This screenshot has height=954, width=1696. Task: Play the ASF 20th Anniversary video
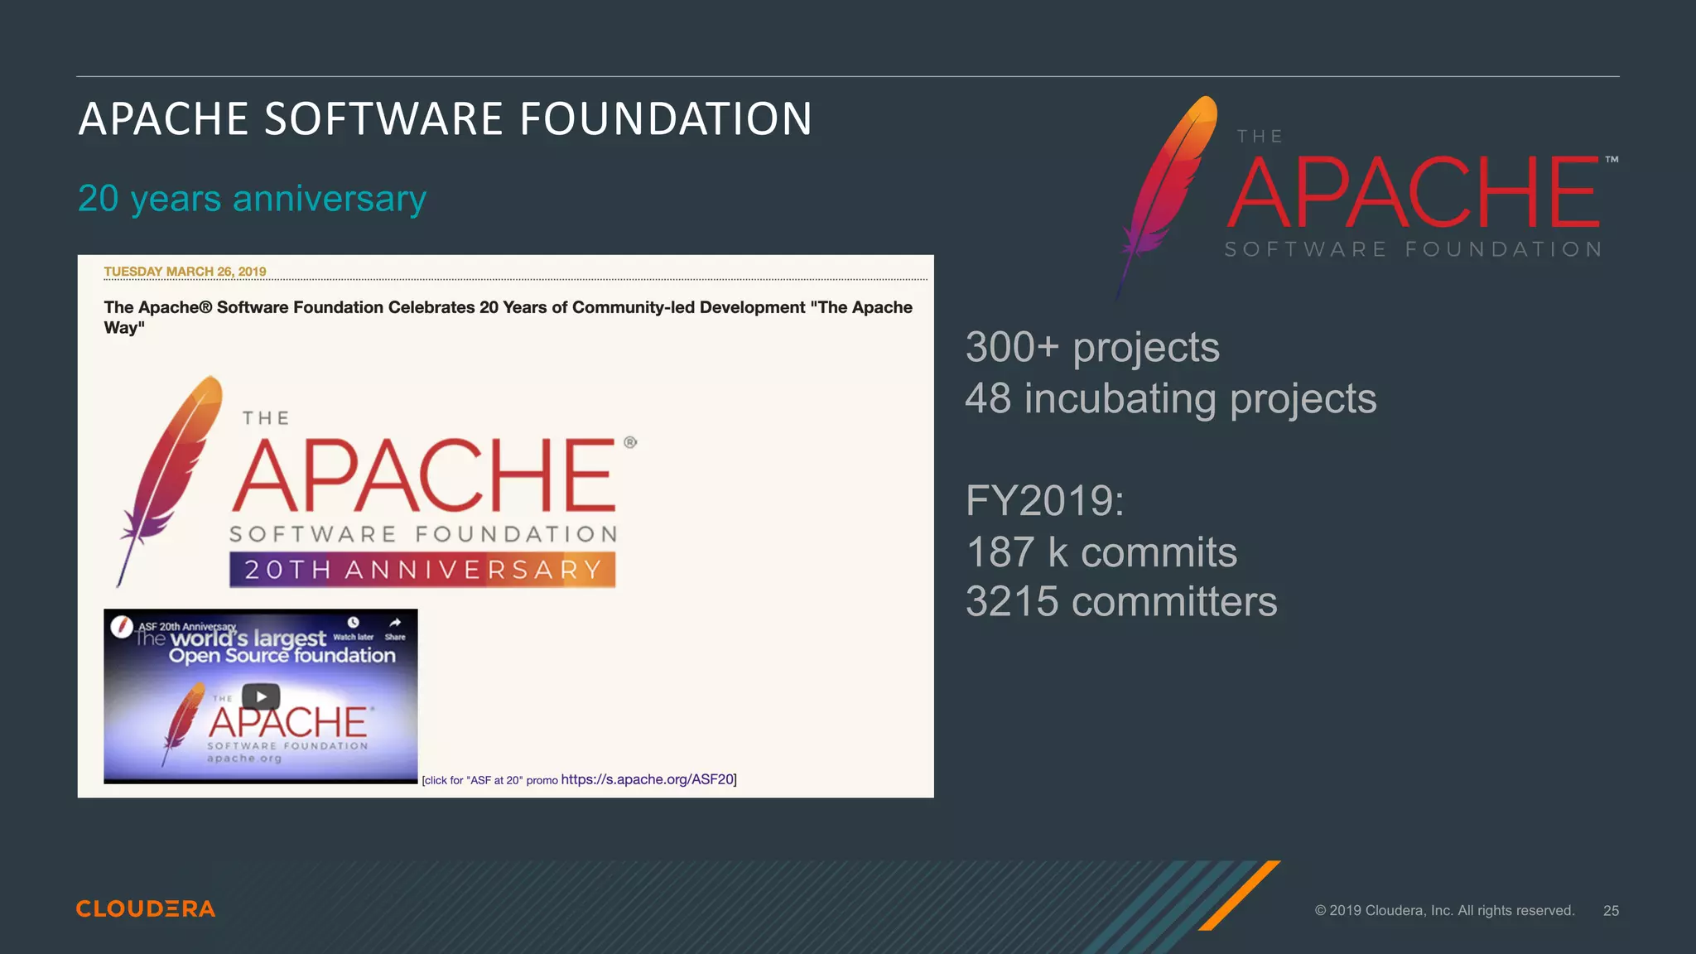pos(261,696)
